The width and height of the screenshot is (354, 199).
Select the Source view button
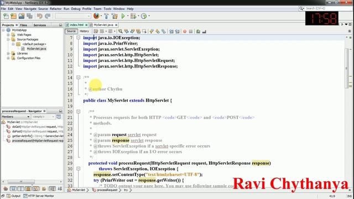71,31
